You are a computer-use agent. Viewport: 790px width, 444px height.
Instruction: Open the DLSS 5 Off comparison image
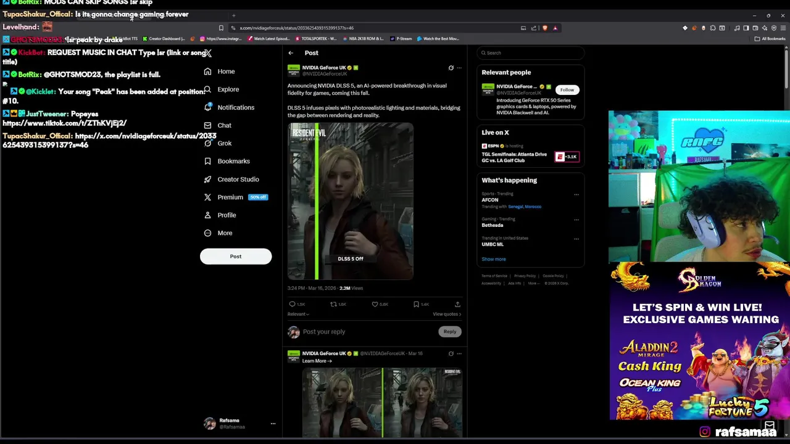(350, 201)
